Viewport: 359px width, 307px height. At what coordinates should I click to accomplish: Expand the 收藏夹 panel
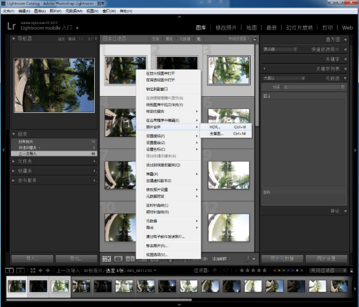click(14, 171)
